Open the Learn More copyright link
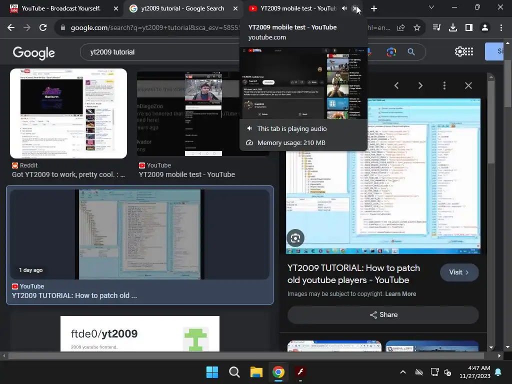The width and height of the screenshot is (512, 384). (400, 294)
